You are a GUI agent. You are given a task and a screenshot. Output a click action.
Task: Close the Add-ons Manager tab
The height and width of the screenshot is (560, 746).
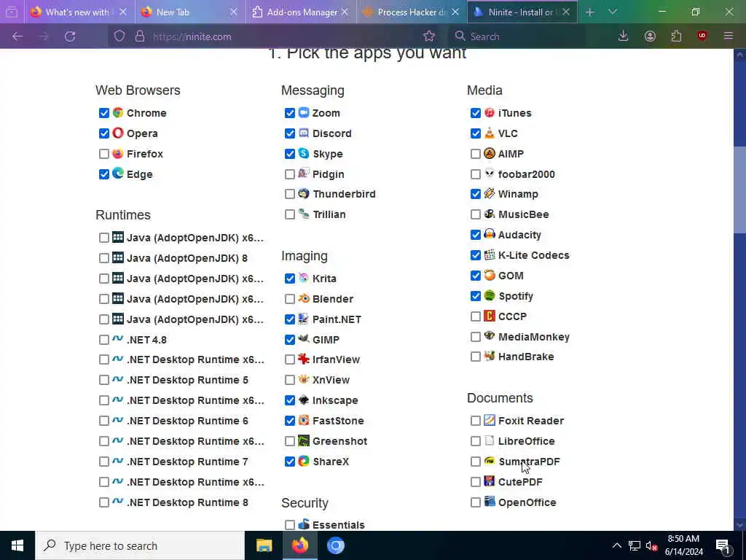point(345,12)
